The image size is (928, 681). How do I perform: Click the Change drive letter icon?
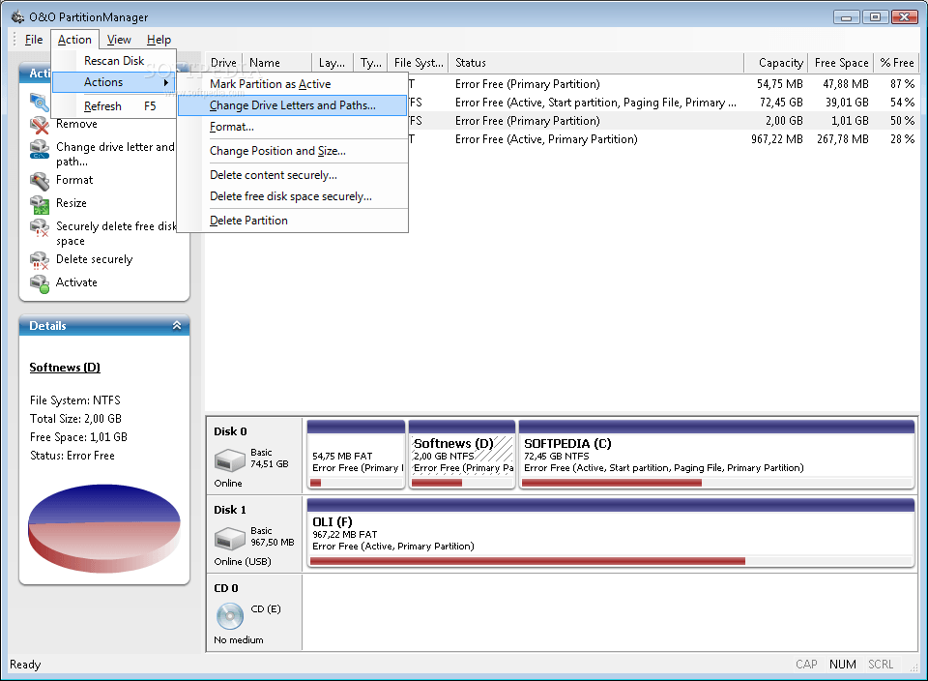(40, 149)
